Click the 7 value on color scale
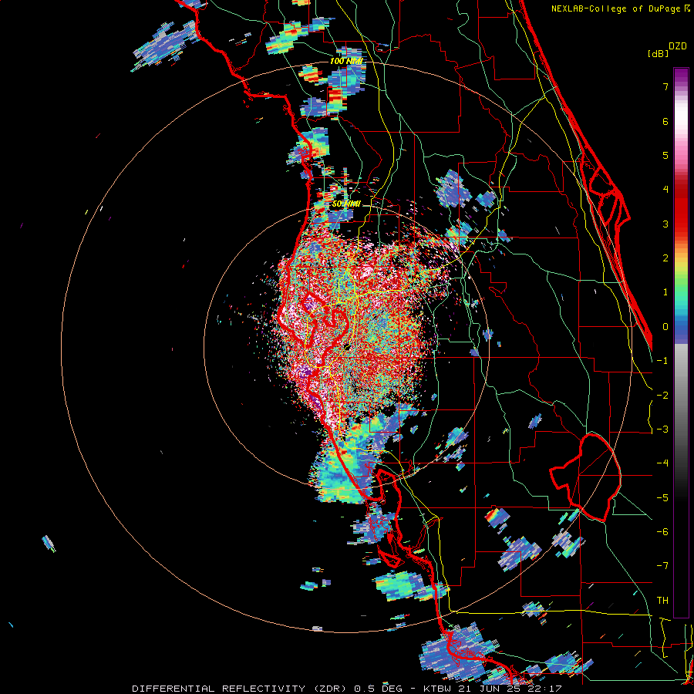 tap(665, 86)
